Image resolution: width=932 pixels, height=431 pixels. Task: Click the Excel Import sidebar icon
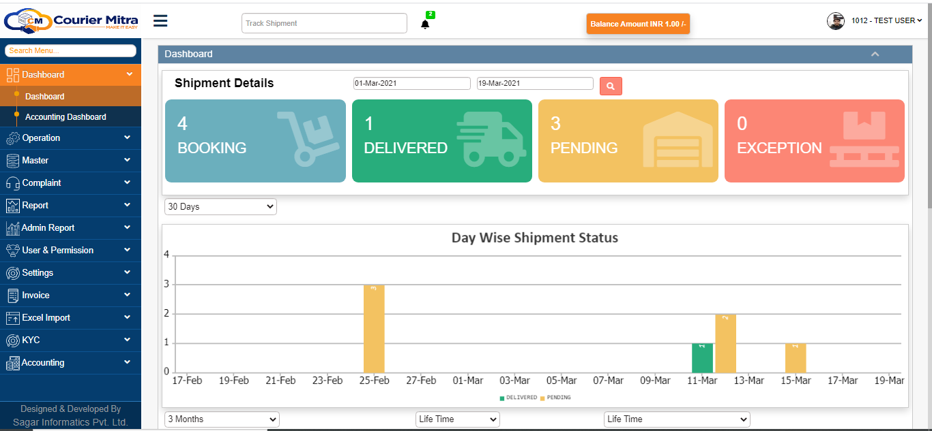pos(12,317)
